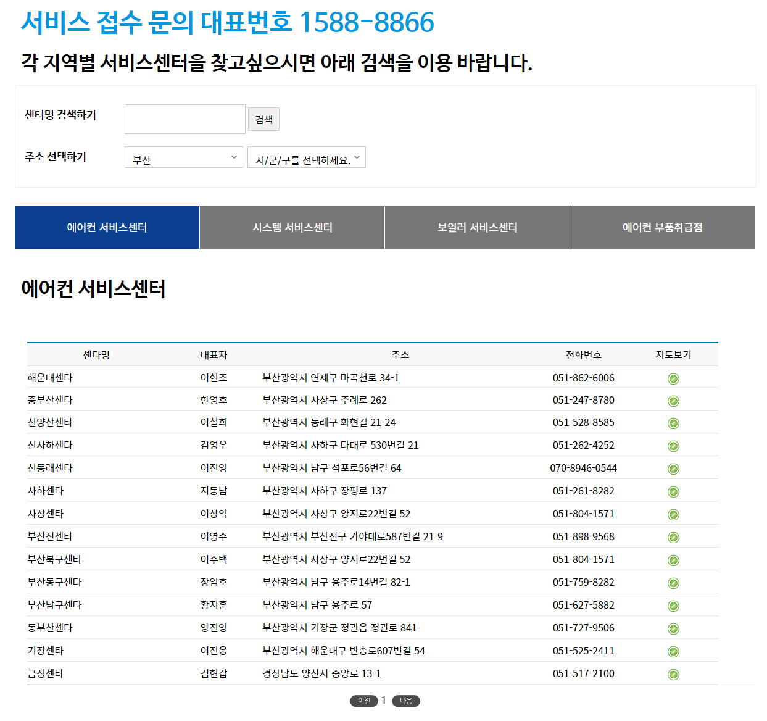Go to the next page with 다음
Image resolution: width=767 pixels, height=721 pixels.
tap(405, 701)
